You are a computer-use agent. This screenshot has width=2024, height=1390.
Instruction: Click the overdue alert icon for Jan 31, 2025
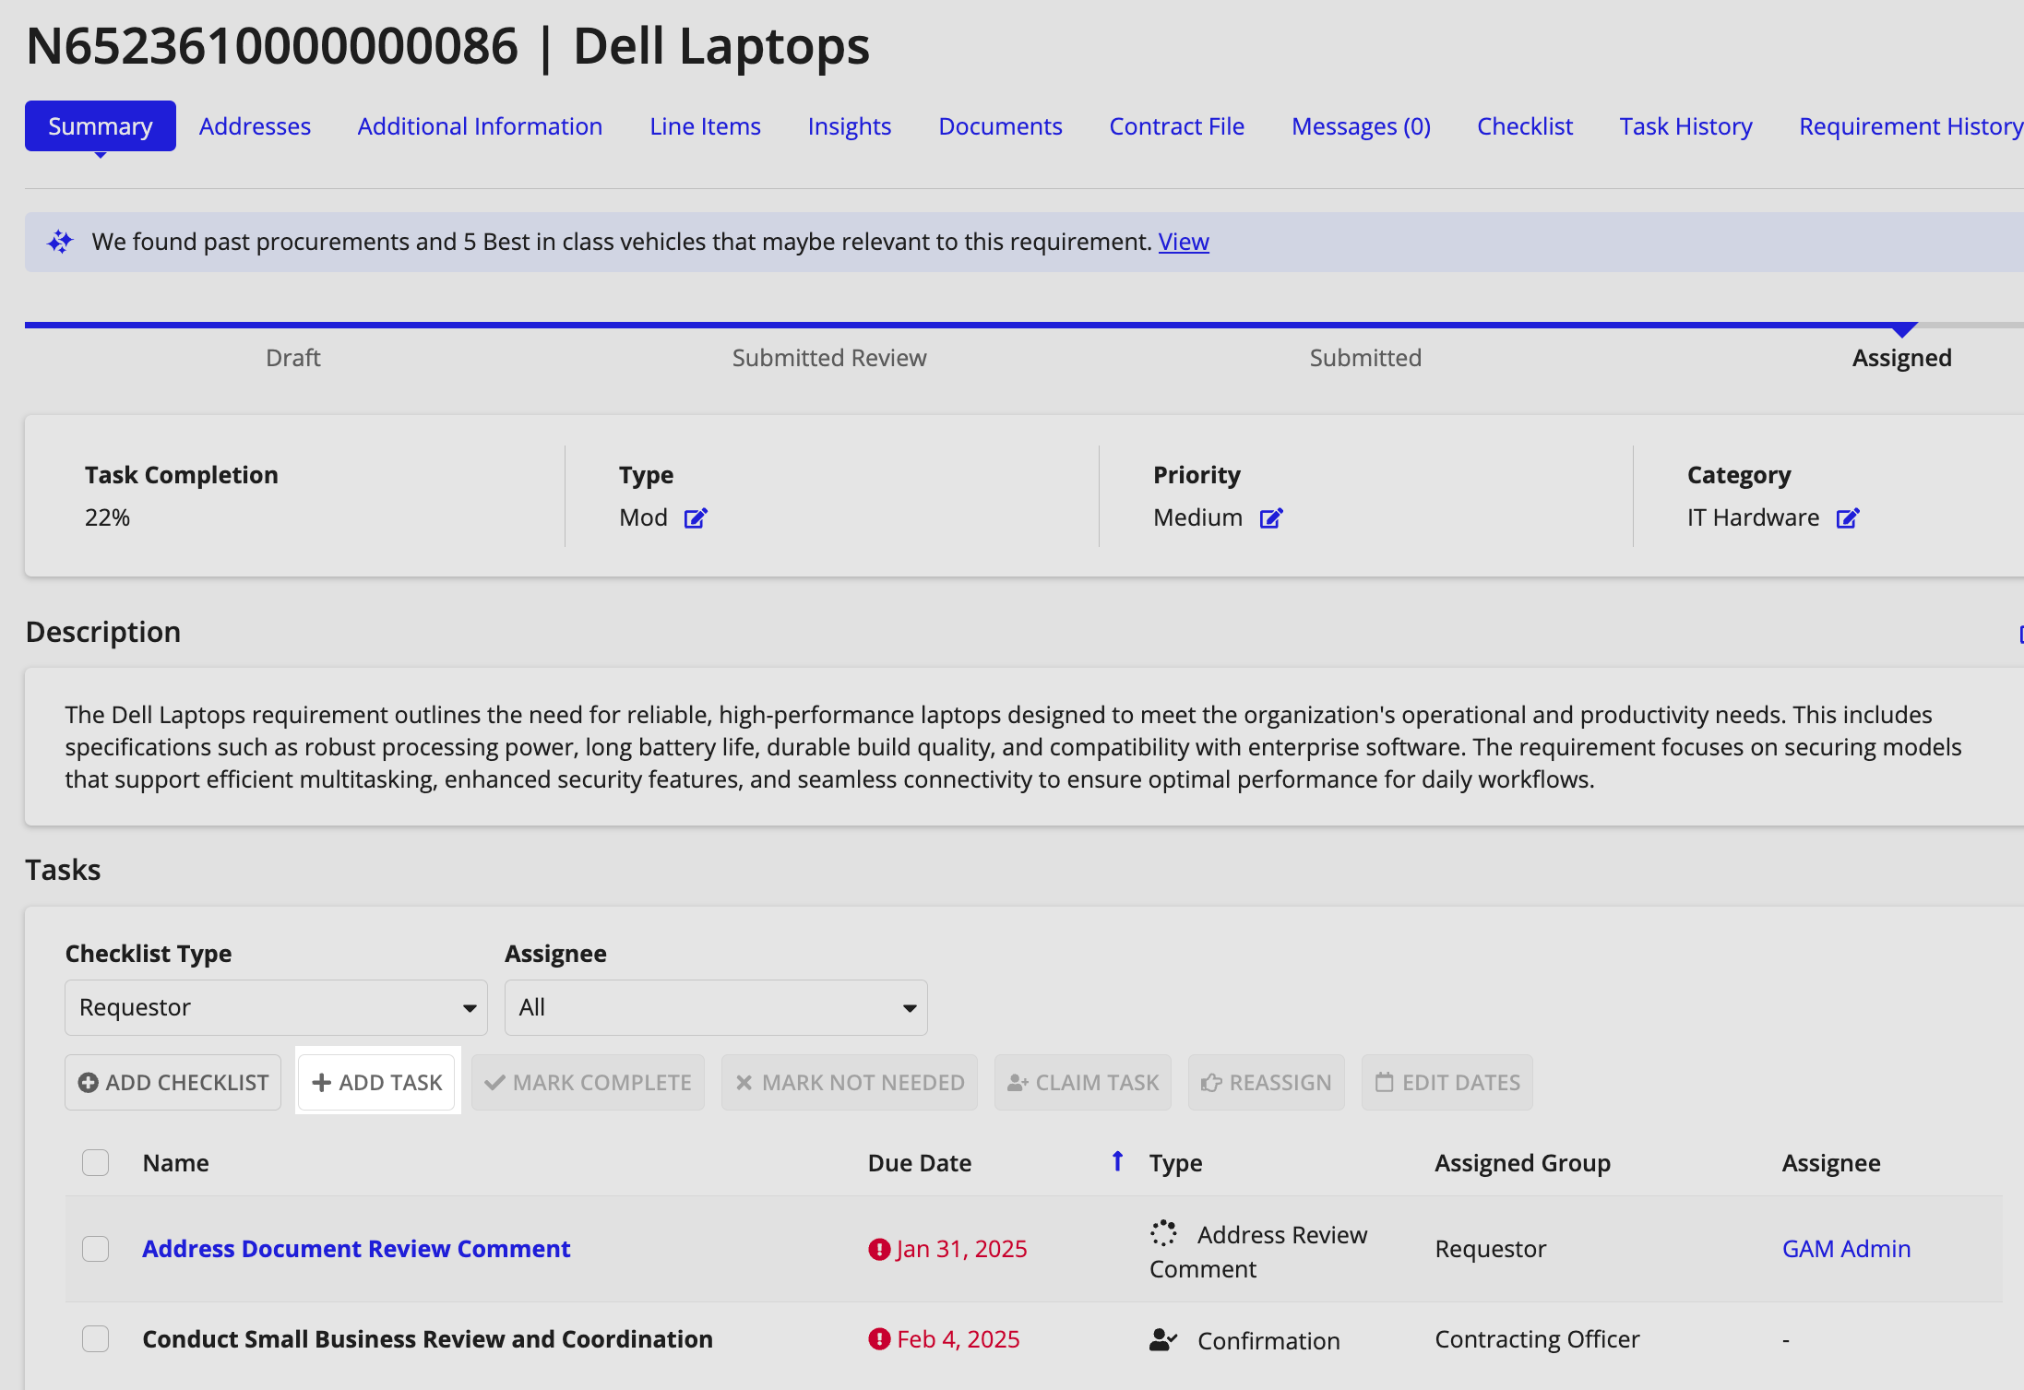[x=879, y=1250]
